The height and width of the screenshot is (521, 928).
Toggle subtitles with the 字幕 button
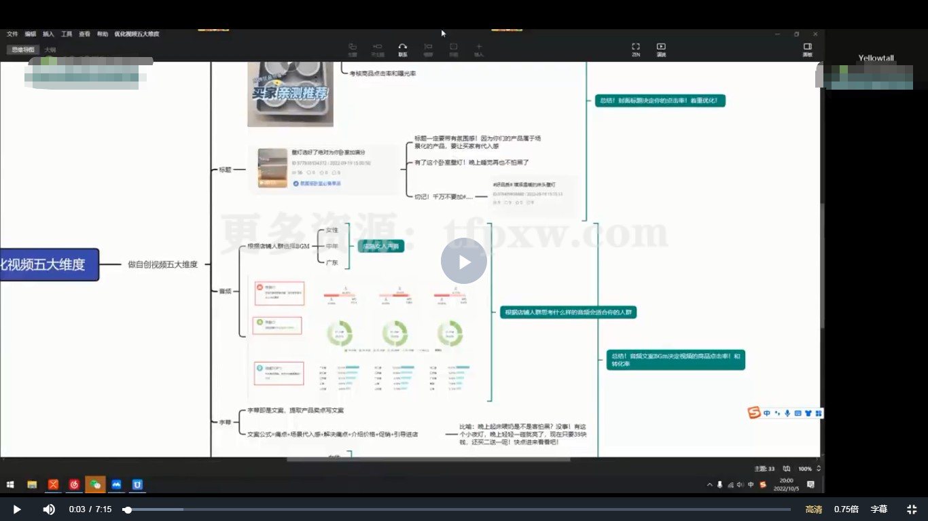pos(878,509)
